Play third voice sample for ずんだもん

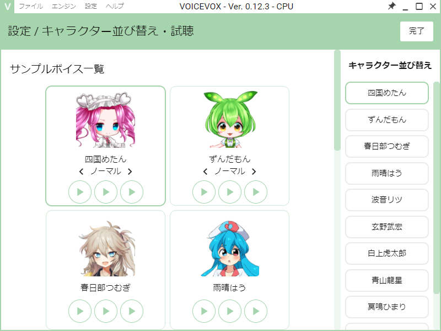coord(256,192)
